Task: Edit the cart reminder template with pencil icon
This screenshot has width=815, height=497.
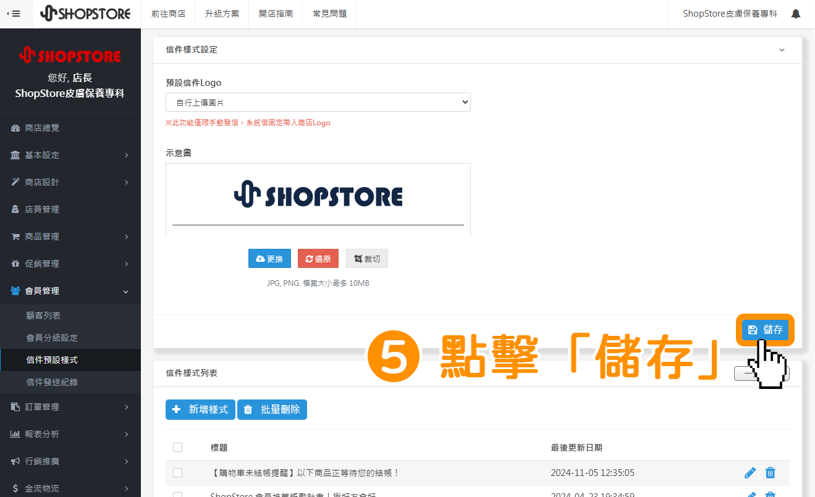Action: tap(750, 473)
